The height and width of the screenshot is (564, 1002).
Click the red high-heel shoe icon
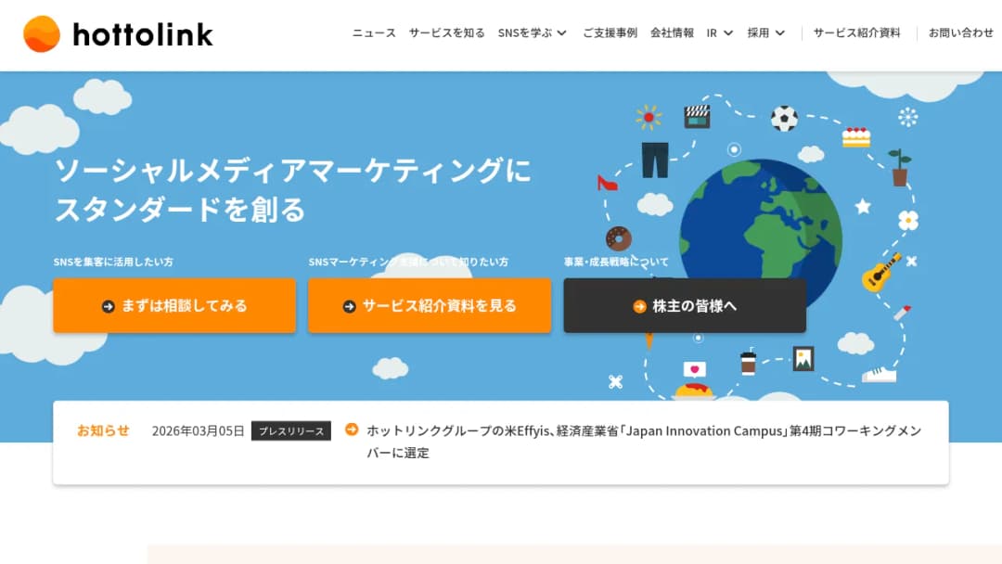click(x=607, y=183)
